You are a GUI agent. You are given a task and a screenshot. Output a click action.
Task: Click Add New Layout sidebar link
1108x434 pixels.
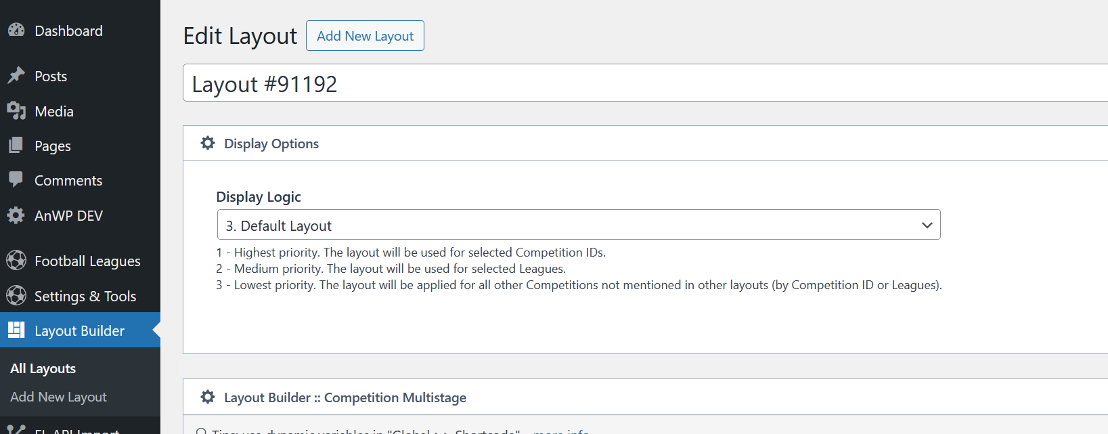click(58, 397)
